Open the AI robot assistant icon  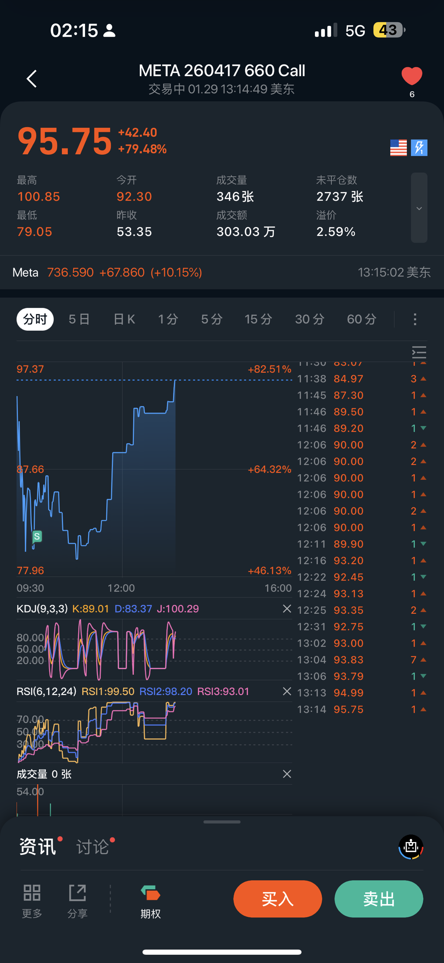(x=411, y=847)
